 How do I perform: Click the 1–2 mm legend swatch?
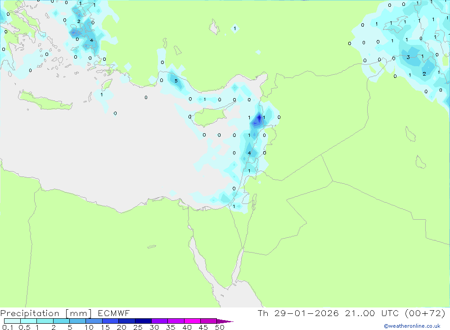pyautogui.click(x=45, y=321)
